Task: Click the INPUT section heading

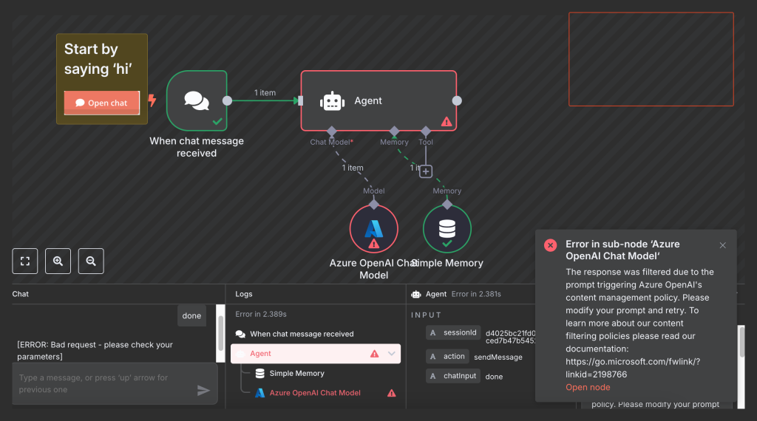Action: point(426,315)
